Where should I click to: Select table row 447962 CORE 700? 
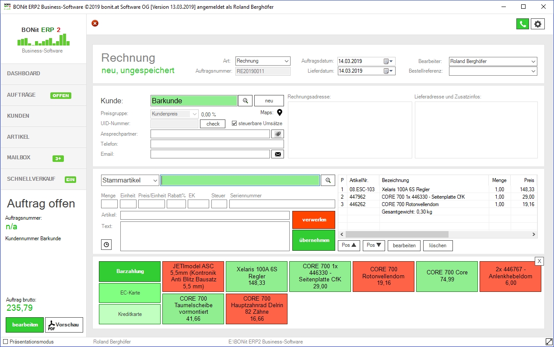438,197
